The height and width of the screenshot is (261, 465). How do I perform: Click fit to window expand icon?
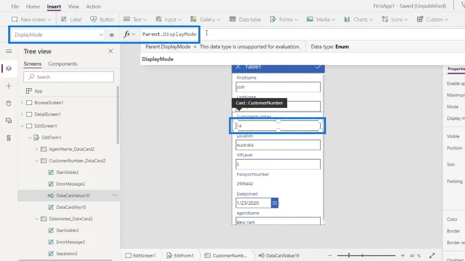(x=432, y=255)
